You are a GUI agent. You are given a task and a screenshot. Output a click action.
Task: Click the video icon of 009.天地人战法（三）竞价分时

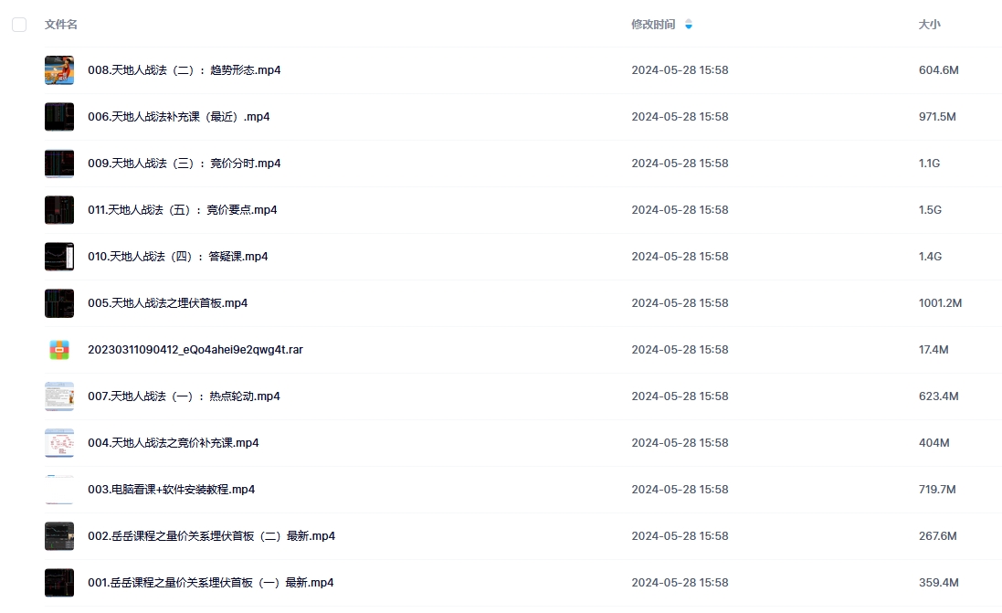pos(59,164)
